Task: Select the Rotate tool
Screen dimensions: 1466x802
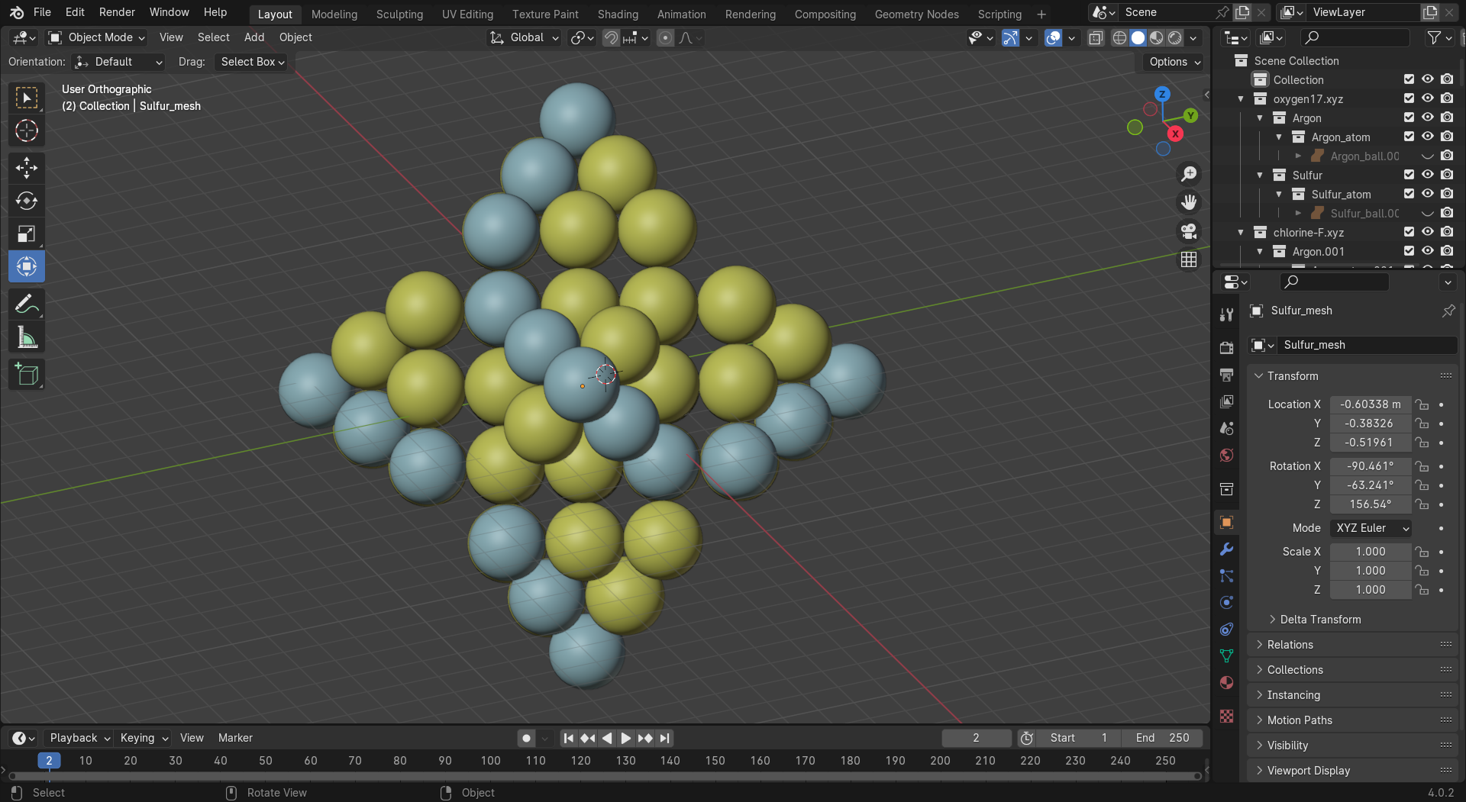Action: coord(27,201)
